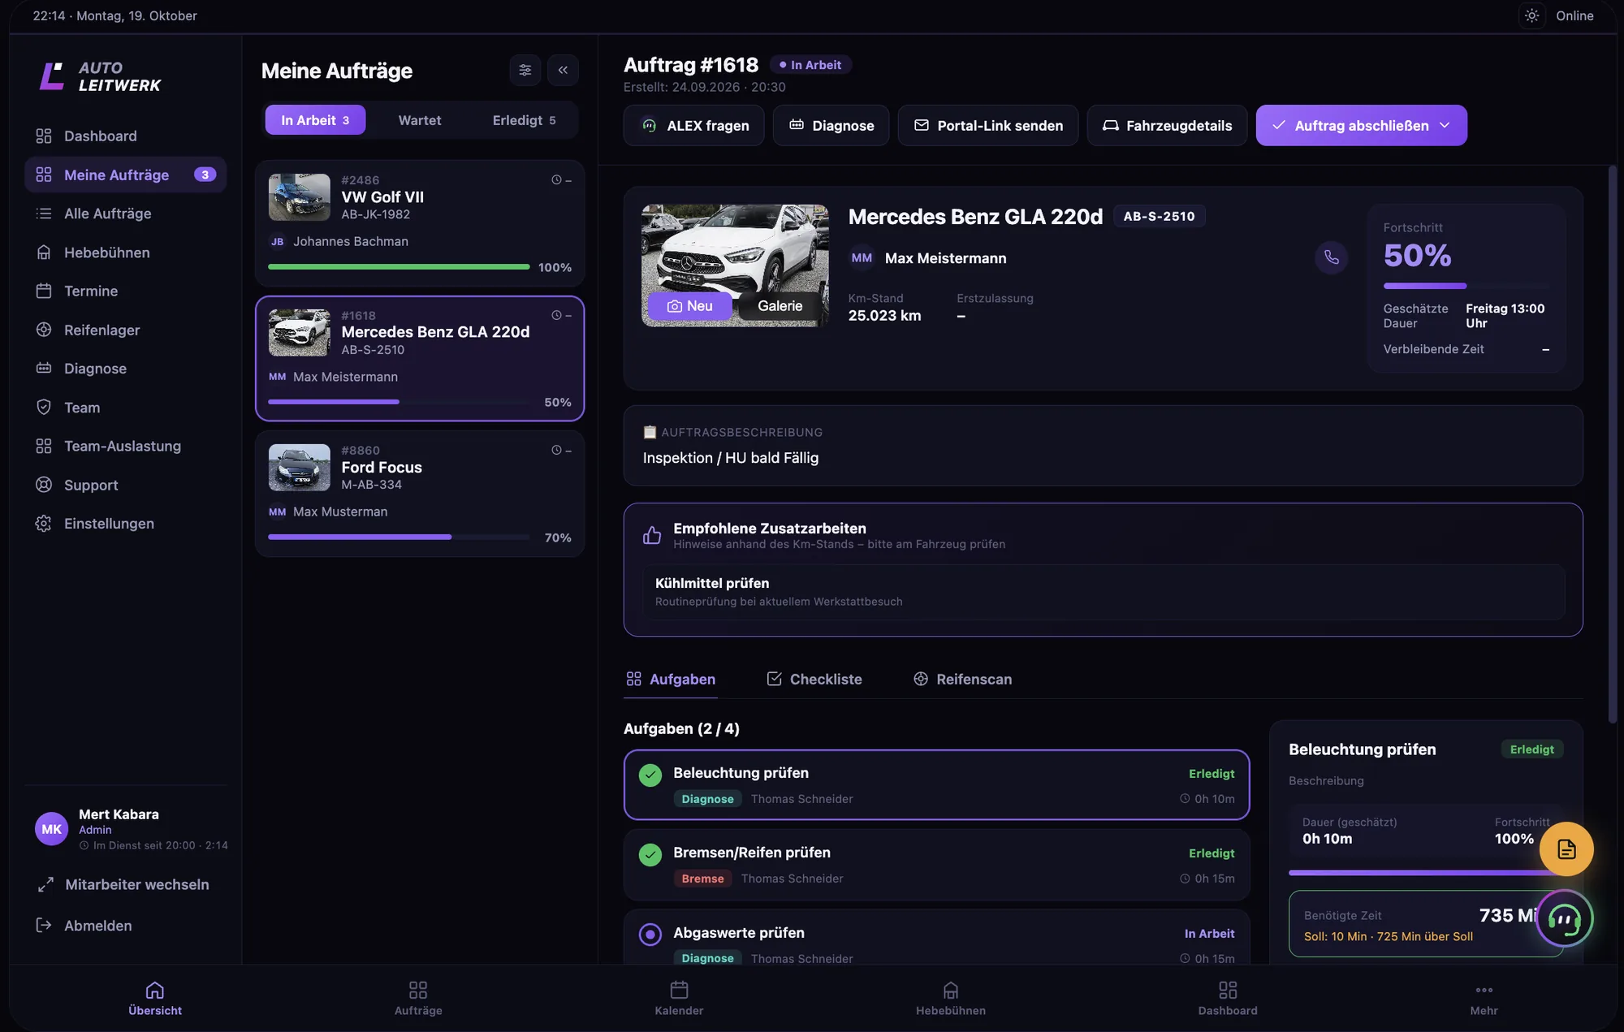Switch to the Erledigt 5 tab
Image resolution: width=1624 pixels, height=1032 pixels.
click(x=524, y=120)
